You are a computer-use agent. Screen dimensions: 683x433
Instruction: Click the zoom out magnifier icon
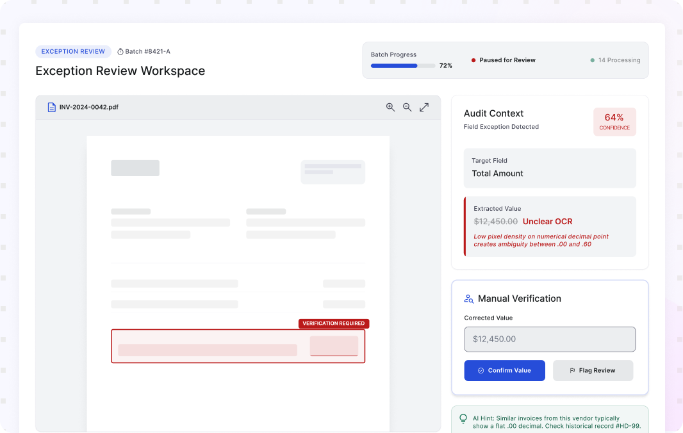point(407,107)
